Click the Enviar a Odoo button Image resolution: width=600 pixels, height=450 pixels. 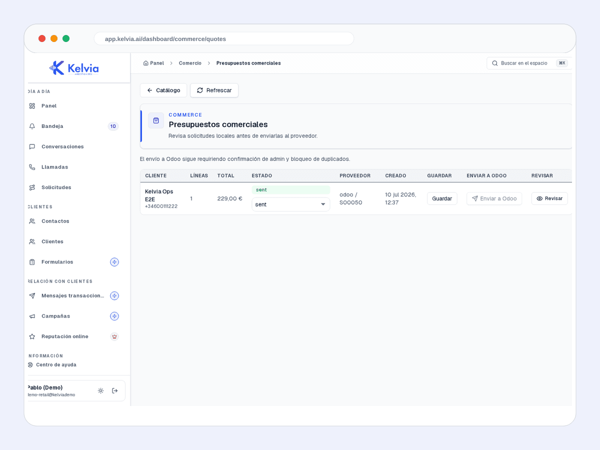pyautogui.click(x=494, y=198)
